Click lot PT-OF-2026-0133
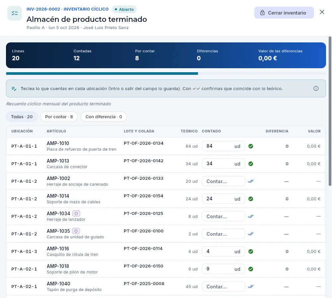 pyautogui.click(x=143, y=178)
